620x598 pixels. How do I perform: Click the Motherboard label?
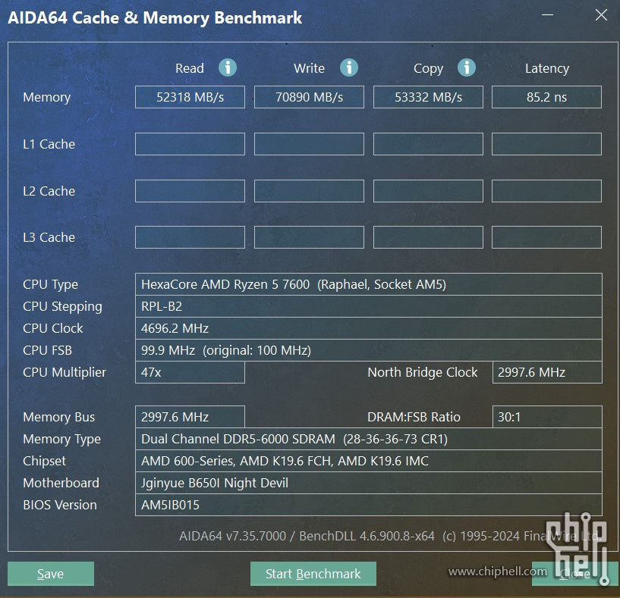pyautogui.click(x=61, y=483)
